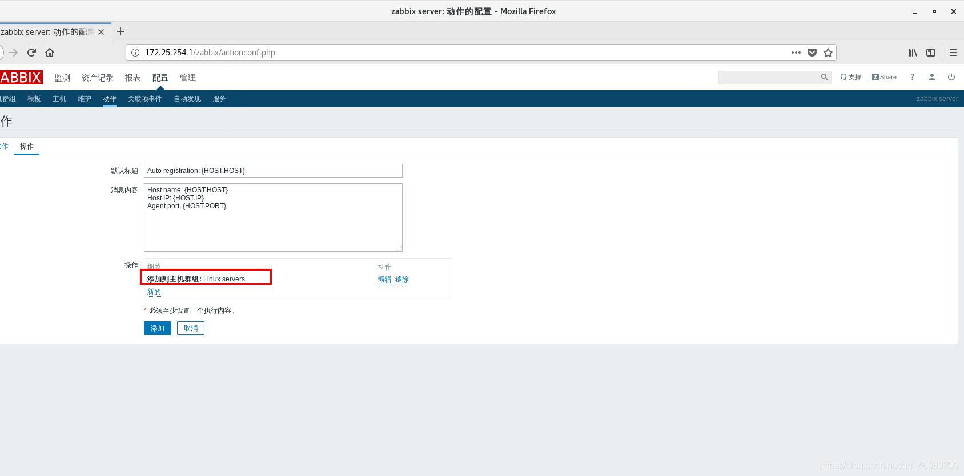The height and width of the screenshot is (476, 964).
Task: Open the user profile icon
Action: pyautogui.click(x=931, y=77)
